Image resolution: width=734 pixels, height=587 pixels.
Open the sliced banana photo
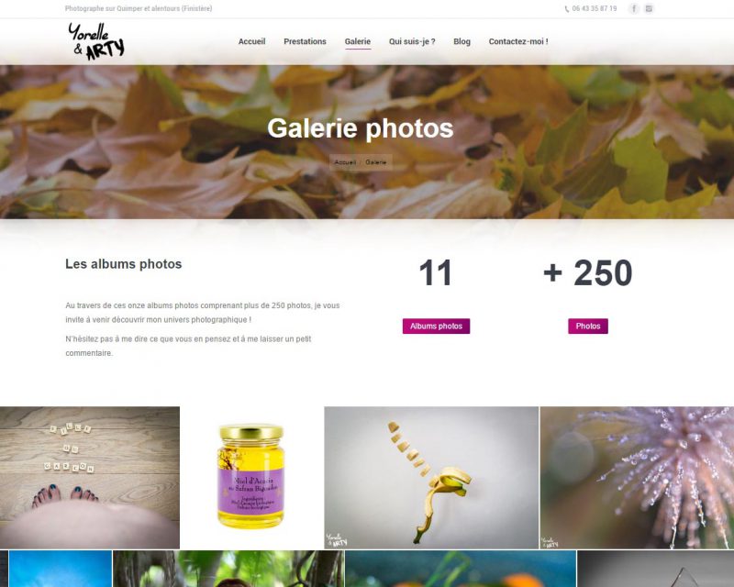click(x=431, y=478)
